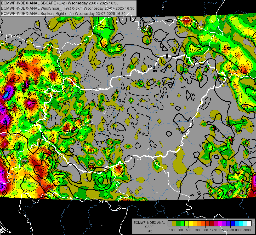Screen dimensions: 256x235
Task: Select the pure yellow legend swatch
Action: [x=191, y=223]
